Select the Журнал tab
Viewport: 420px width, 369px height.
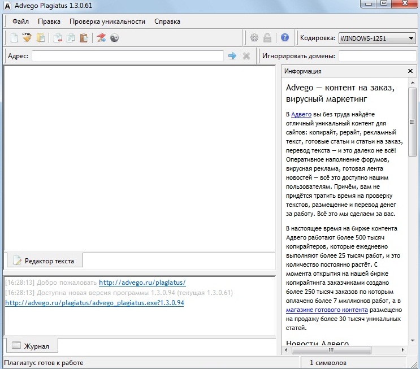[x=32, y=345]
